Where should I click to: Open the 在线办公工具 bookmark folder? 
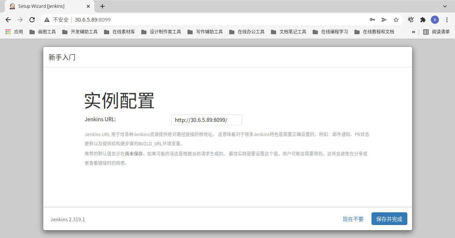pyautogui.click(x=247, y=32)
